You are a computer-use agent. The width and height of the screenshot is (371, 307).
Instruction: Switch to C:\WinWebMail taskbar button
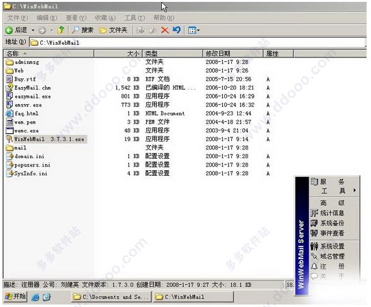193,297
